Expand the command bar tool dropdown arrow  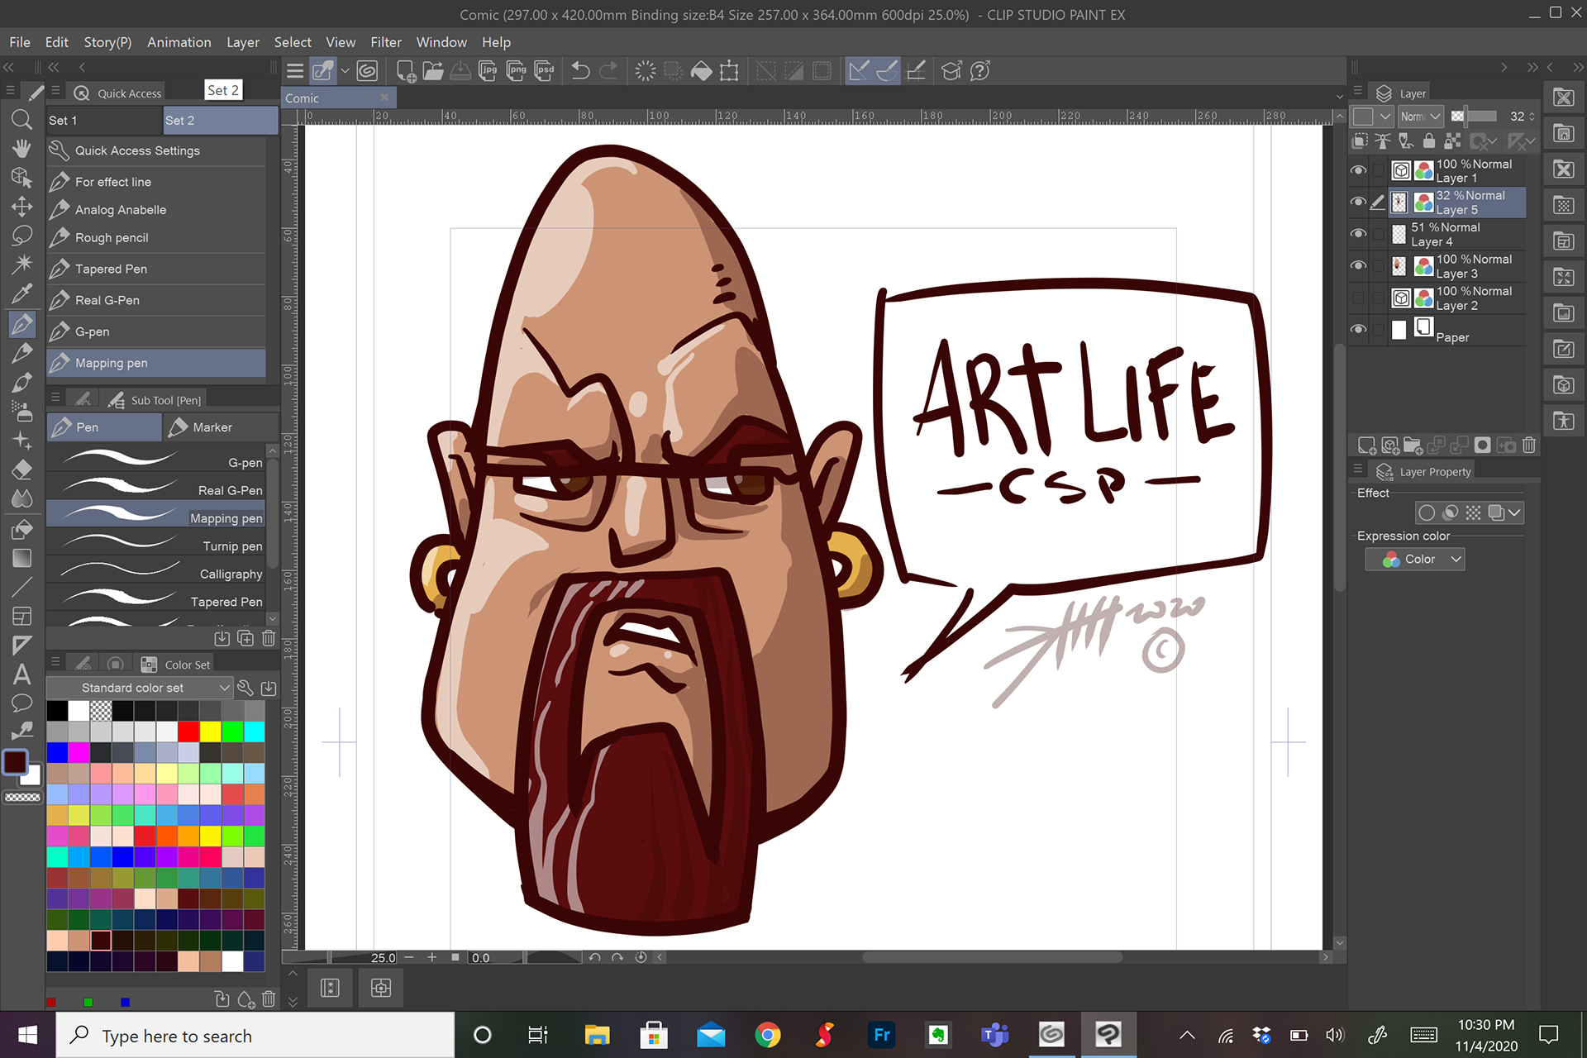point(345,71)
